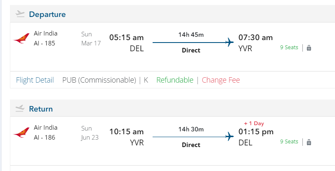Click the Refundable policy link
The width and height of the screenshot is (335, 171).
point(175,80)
